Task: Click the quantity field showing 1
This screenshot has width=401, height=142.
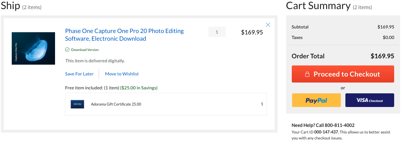Action: point(217,32)
